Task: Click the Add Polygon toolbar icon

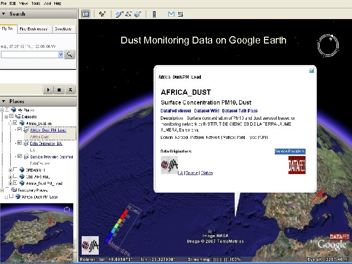Action: 119,14
